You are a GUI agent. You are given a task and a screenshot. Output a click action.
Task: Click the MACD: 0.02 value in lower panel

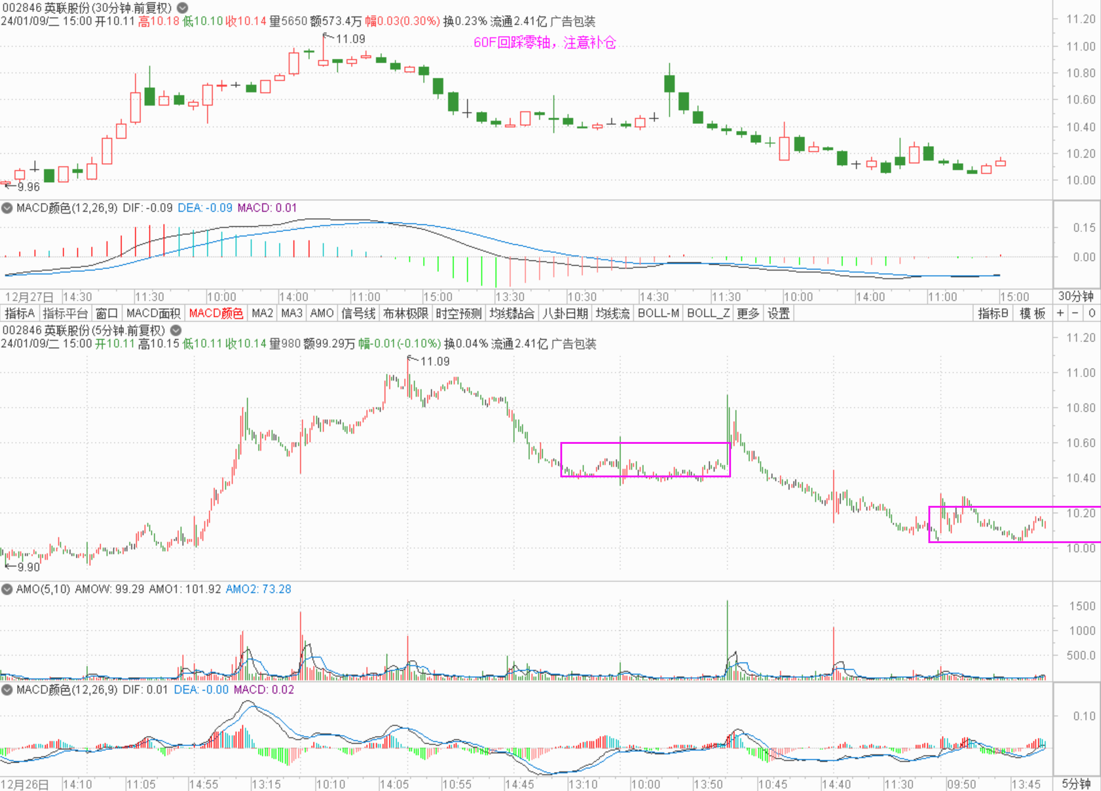coord(264,689)
